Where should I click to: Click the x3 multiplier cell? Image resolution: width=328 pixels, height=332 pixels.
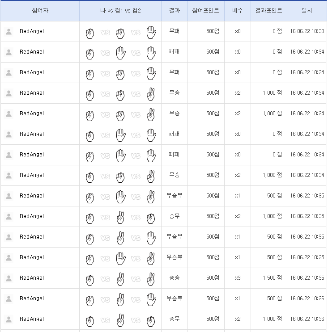(x=237, y=278)
